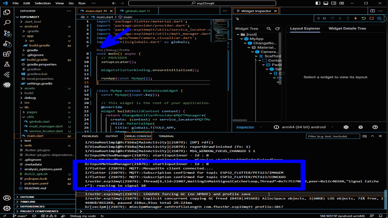The height and width of the screenshot is (218, 388).
Task: Open Run and Debug view in activity bar
Action: coord(7,44)
